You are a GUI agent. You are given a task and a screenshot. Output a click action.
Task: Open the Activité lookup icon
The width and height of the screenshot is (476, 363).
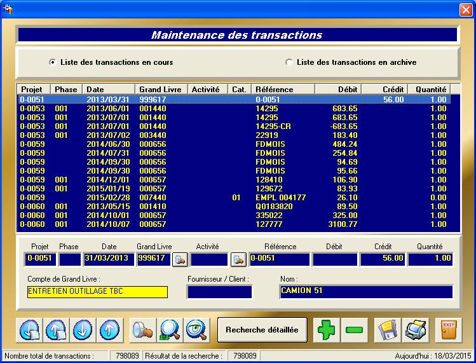238,259
